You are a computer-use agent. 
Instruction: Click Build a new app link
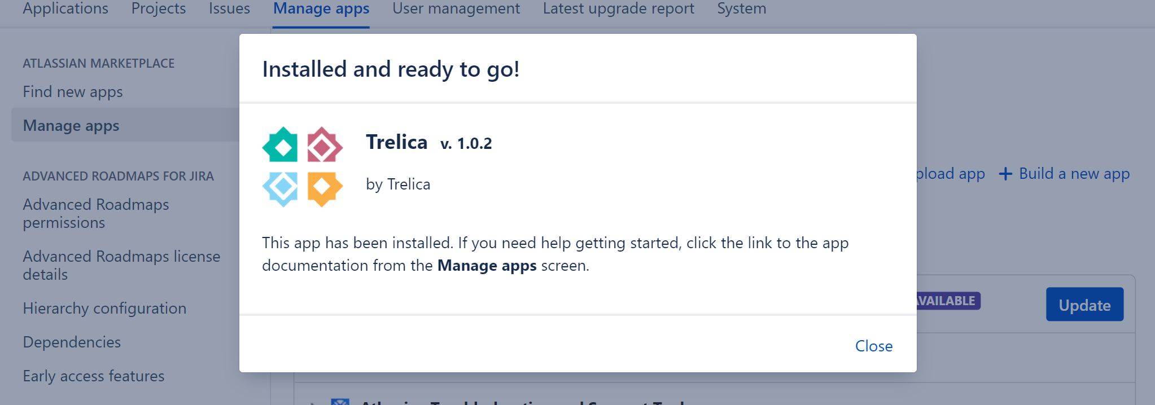click(x=1074, y=174)
